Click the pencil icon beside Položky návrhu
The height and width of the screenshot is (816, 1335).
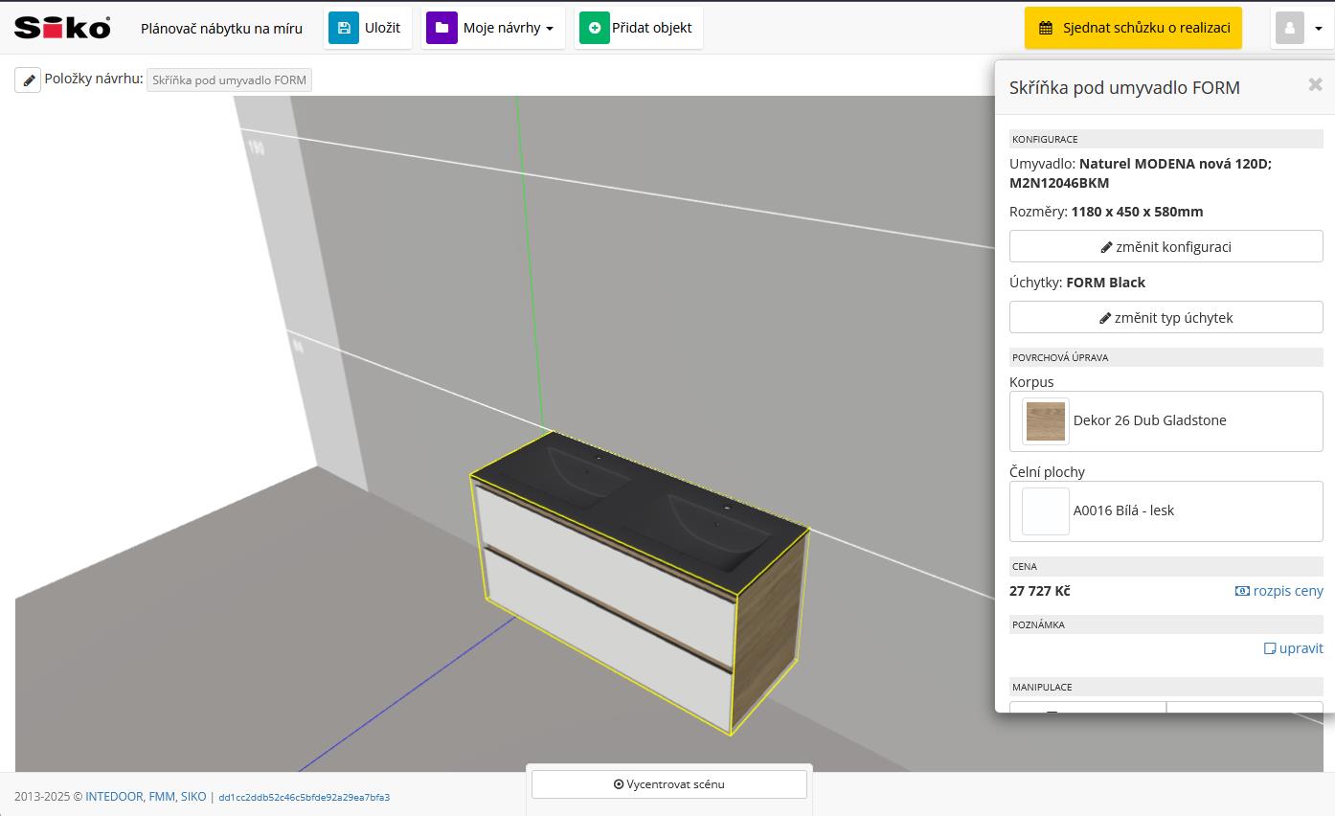28,79
